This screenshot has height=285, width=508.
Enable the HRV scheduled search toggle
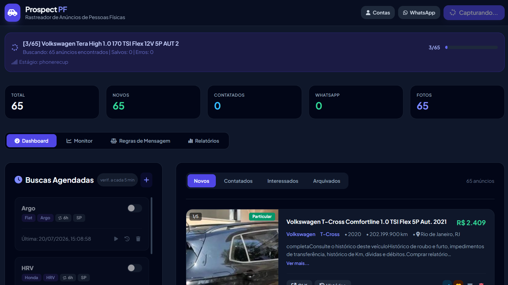pyautogui.click(x=135, y=268)
